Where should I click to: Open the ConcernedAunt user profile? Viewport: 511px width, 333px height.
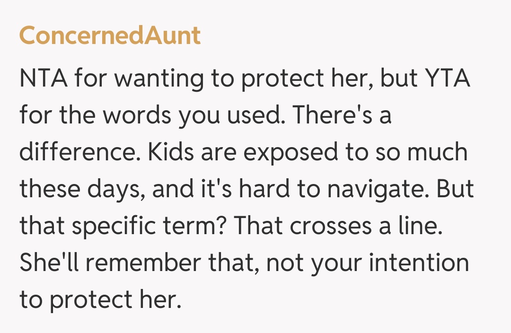(x=110, y=36)
